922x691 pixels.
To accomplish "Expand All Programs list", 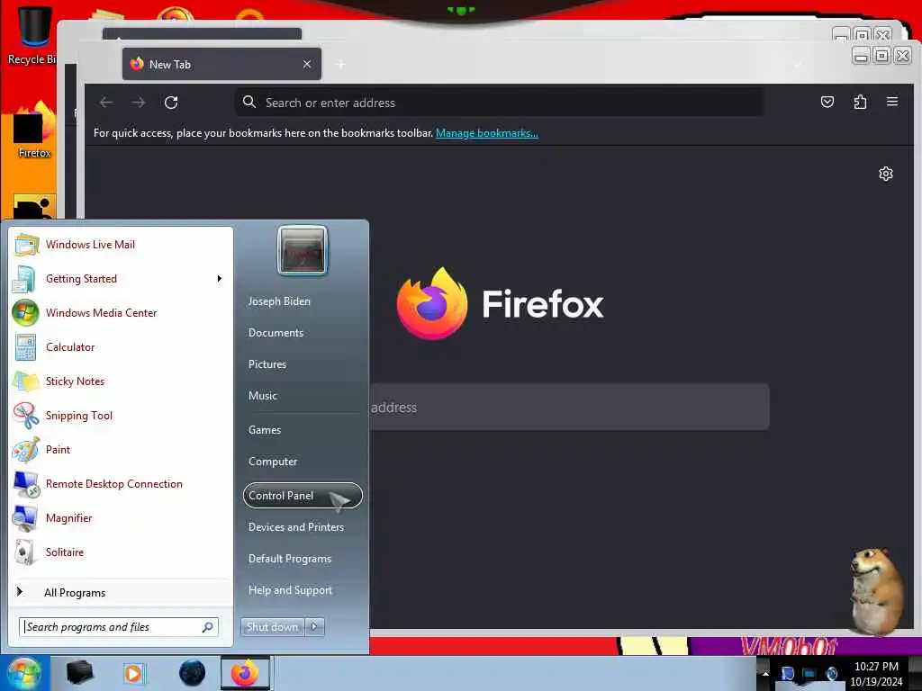I will [x=75, y=593].
